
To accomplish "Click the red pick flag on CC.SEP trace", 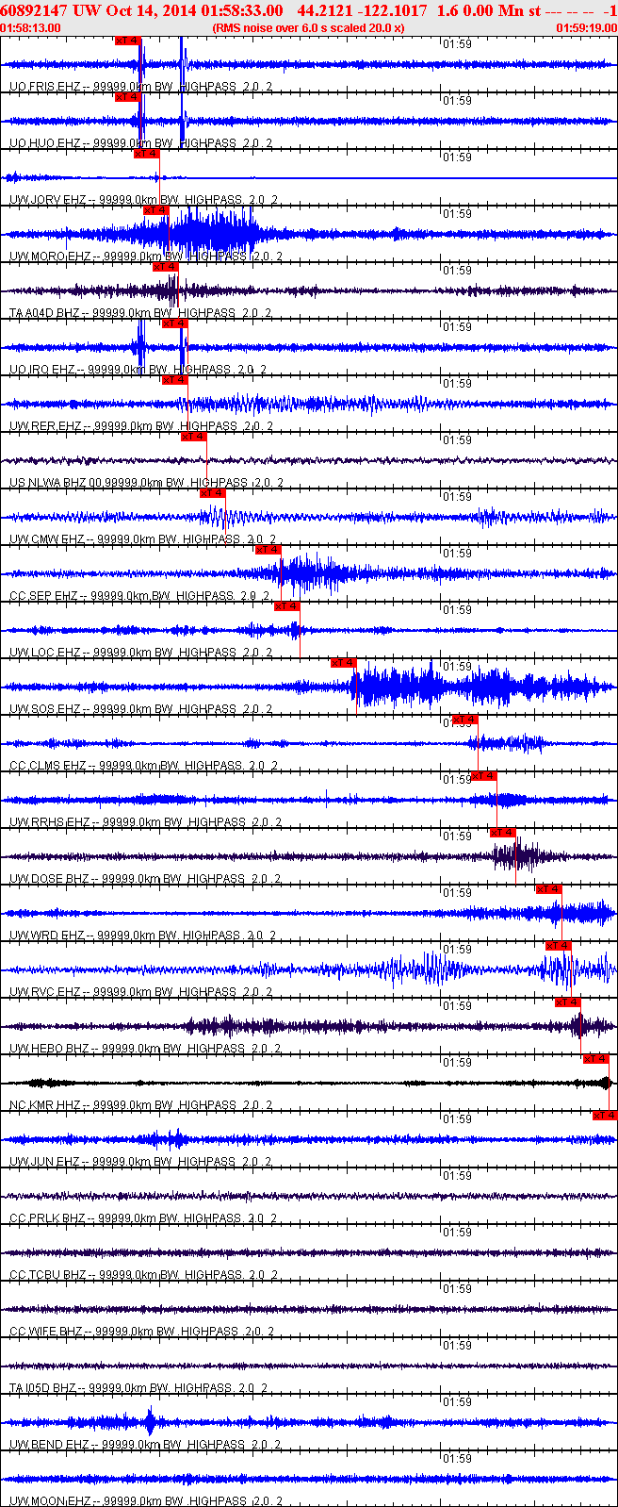I will (268, 550).
